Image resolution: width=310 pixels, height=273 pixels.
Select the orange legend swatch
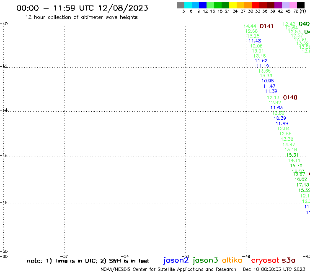pyautogui.click(x=248, y=5)
